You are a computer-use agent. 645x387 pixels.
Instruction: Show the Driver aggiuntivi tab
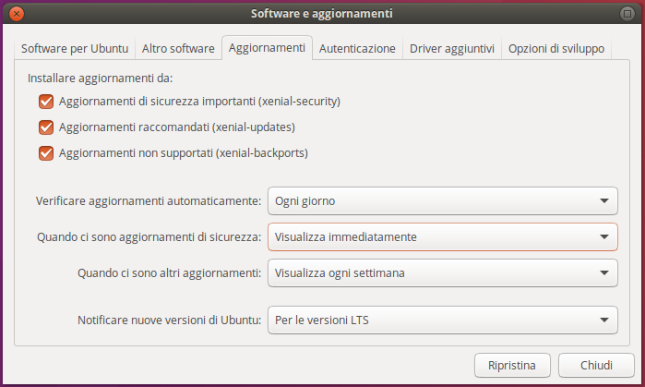(x=452, y=49)
